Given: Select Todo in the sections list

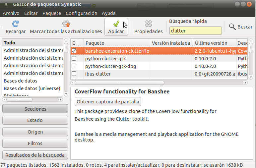Looking at the screenshot, I should (x=32, y=43).
